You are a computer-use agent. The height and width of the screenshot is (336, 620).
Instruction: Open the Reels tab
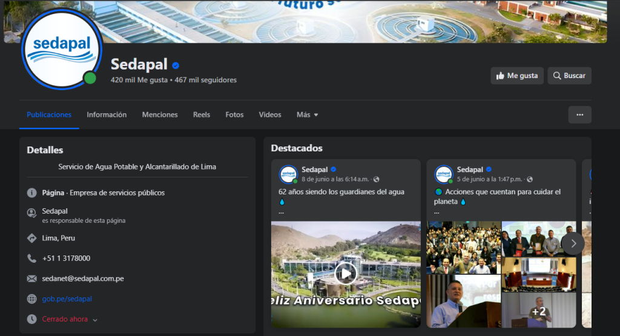pos(202,114)
